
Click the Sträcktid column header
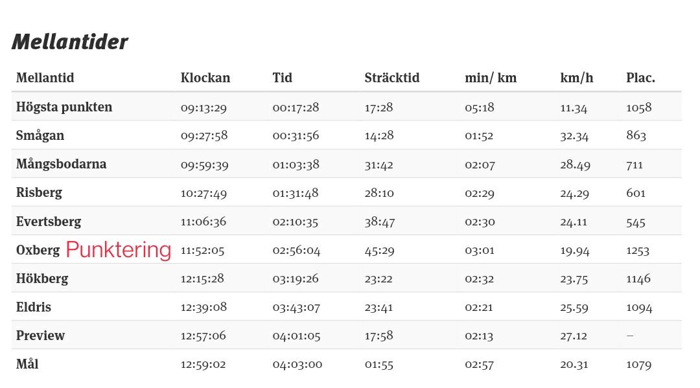(x=392, y=78)
